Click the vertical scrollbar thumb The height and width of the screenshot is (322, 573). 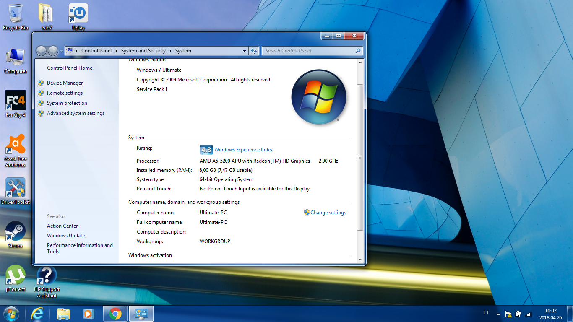point(360,157)
